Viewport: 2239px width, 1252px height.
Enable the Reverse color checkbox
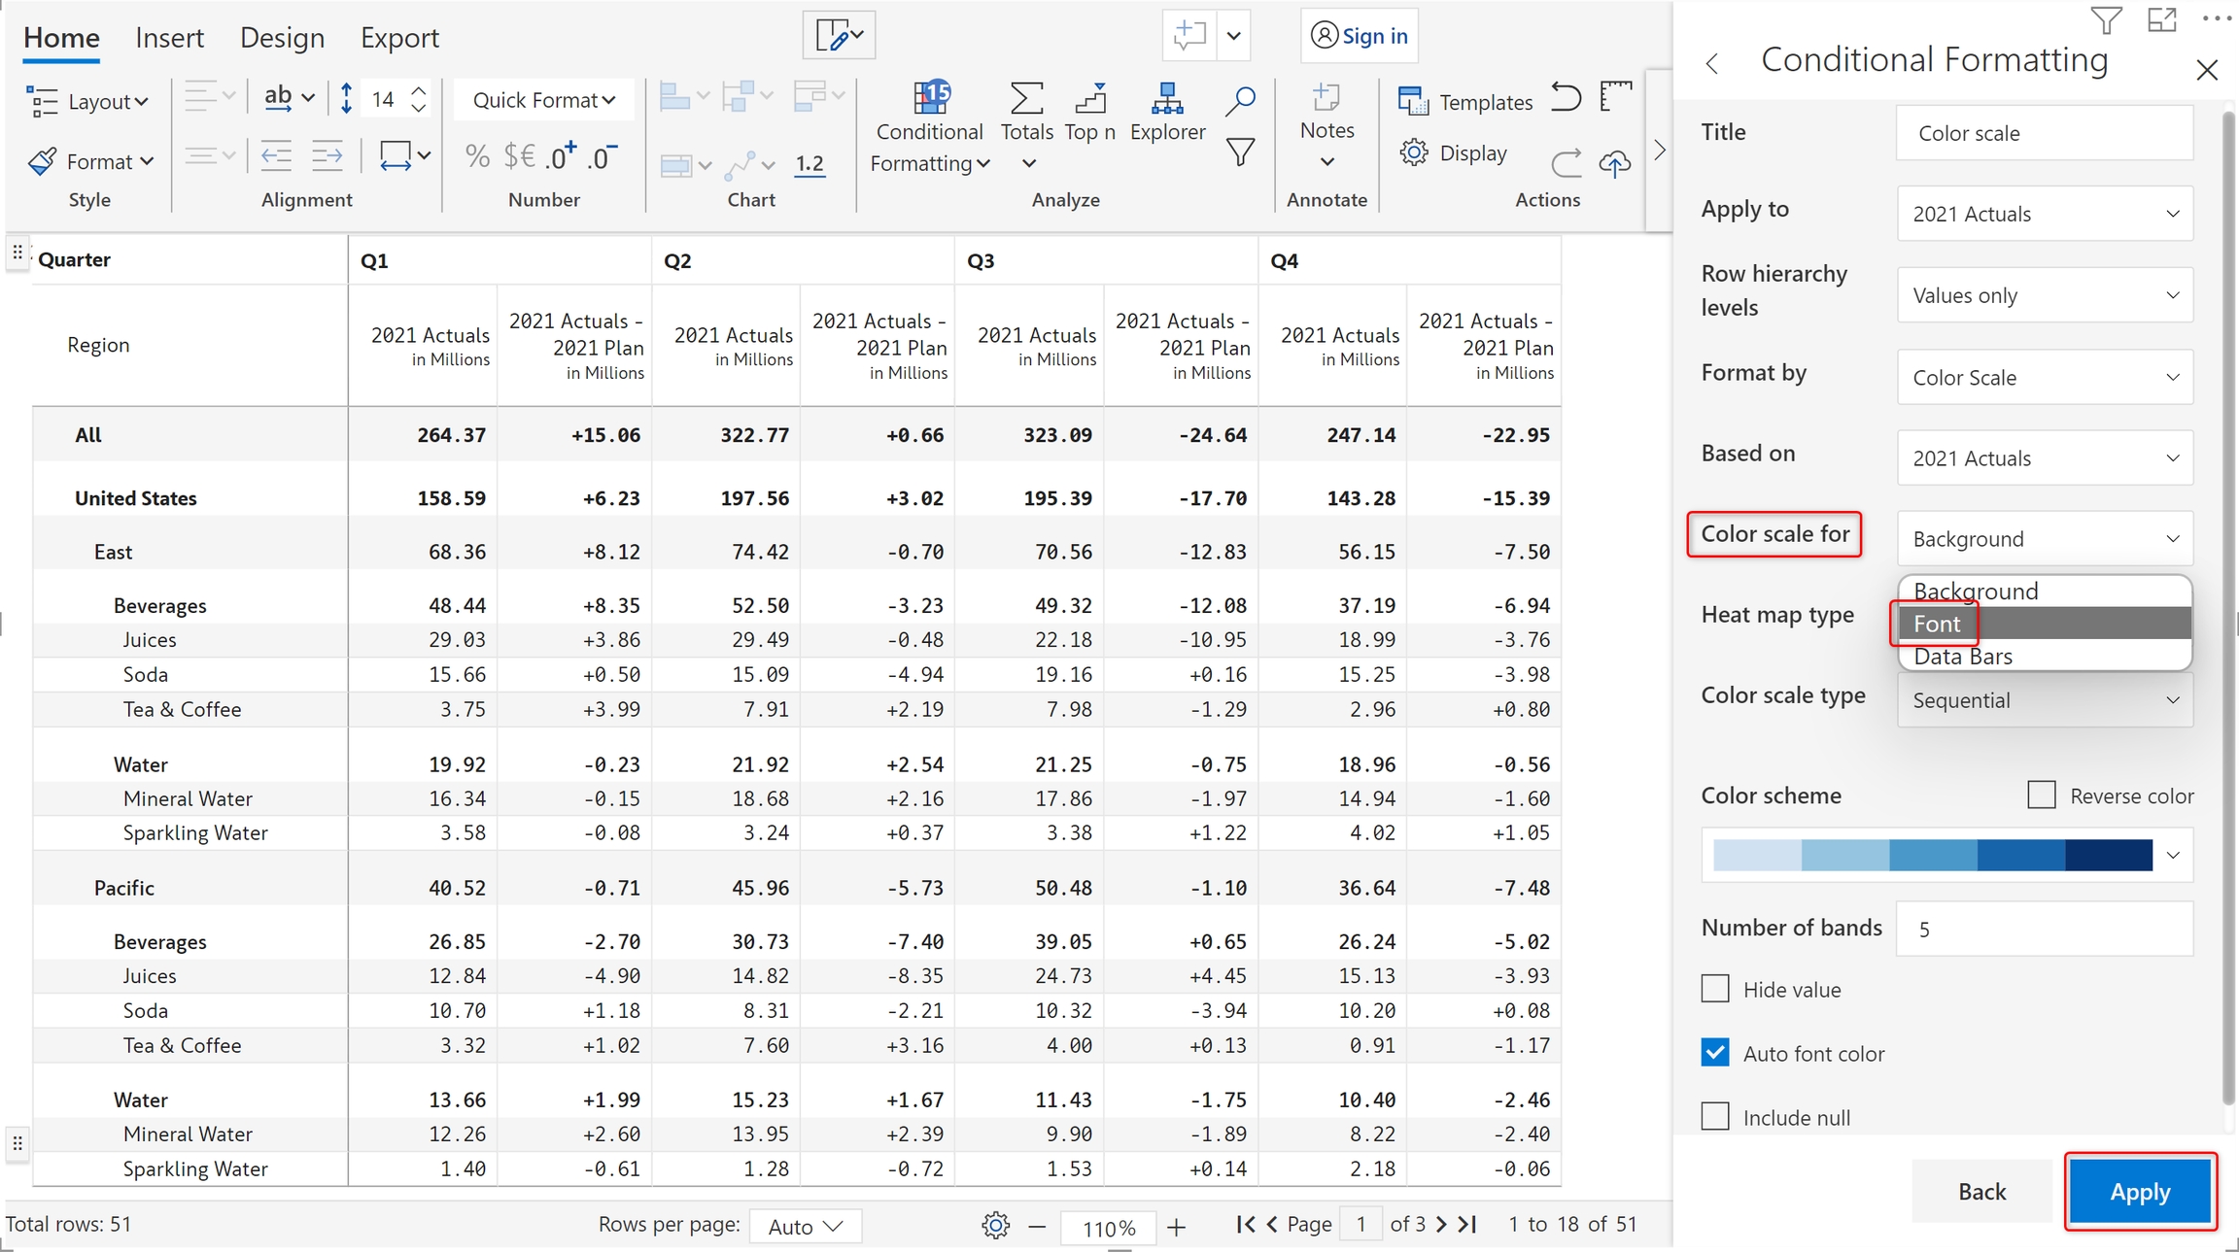click(2042, 795)
